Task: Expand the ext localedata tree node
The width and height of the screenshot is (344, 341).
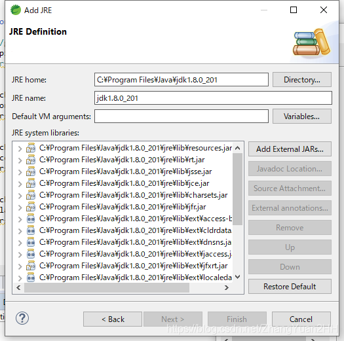Action: click(20, 278)
